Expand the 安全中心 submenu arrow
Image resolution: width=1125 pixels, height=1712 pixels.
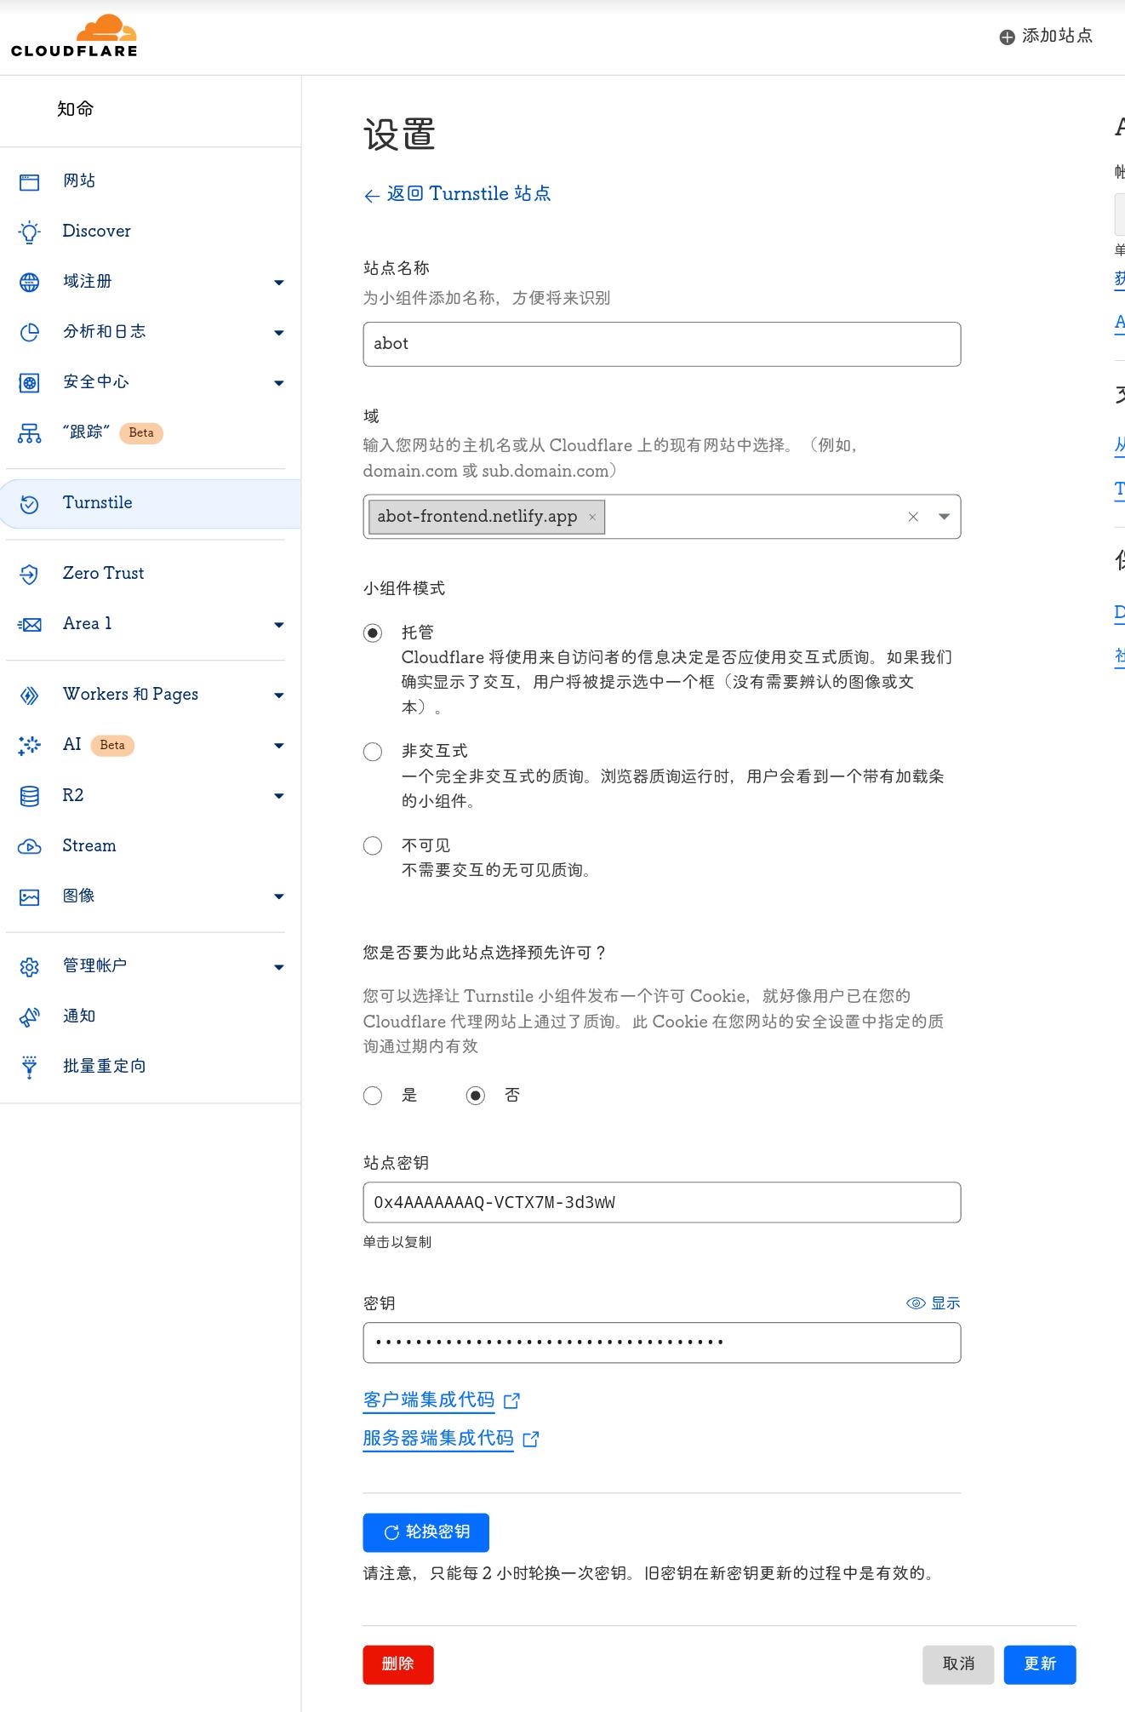coord(279,382)
